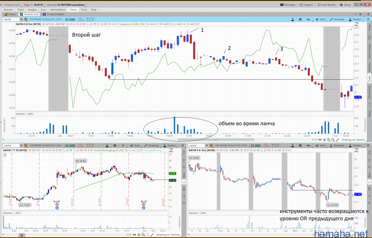
Task: Click crosshair icon below bottom-left chart
Action: [139, 235]
